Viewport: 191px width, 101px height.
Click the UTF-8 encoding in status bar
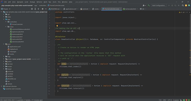pyautogui.click(x=170, y=100)
